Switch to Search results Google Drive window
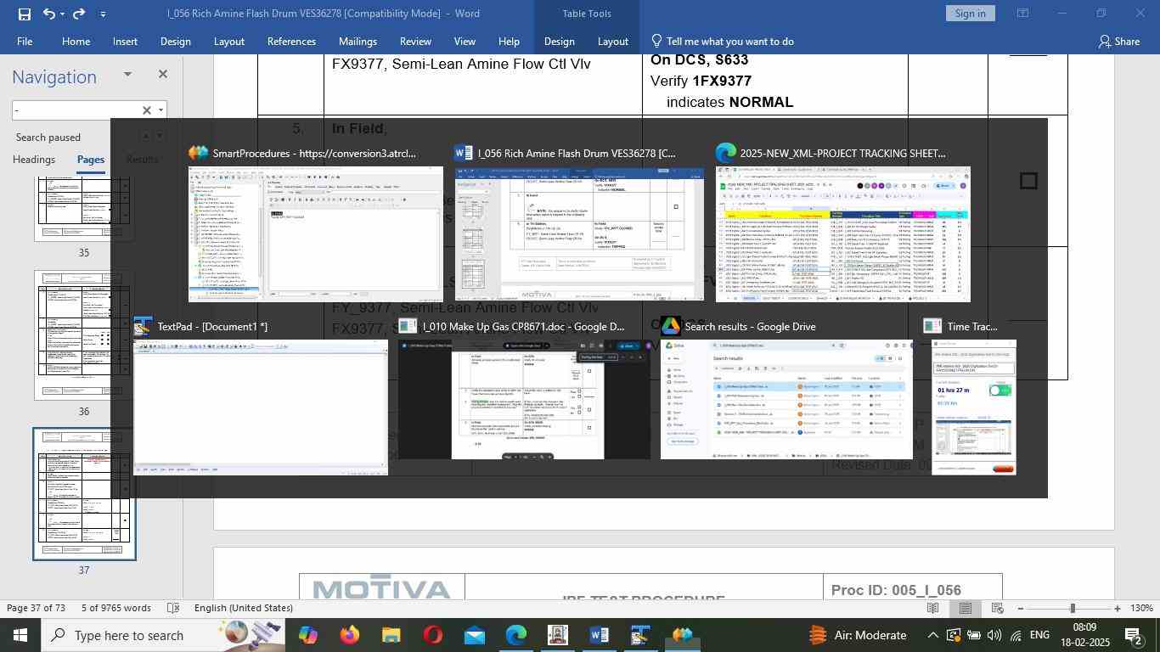The image size is (1160, 652). (786, 399)
